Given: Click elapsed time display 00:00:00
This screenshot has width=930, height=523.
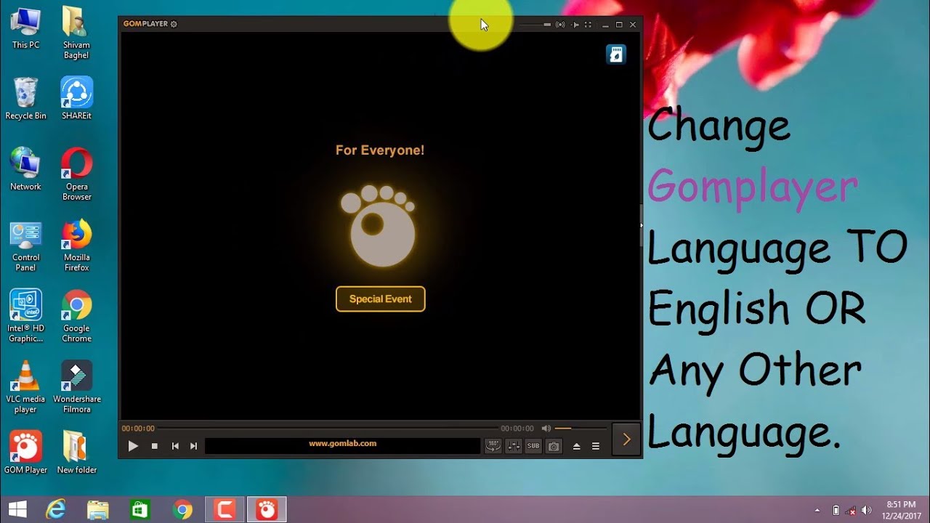Looking at the screenshot, I should tap(138, 429).
